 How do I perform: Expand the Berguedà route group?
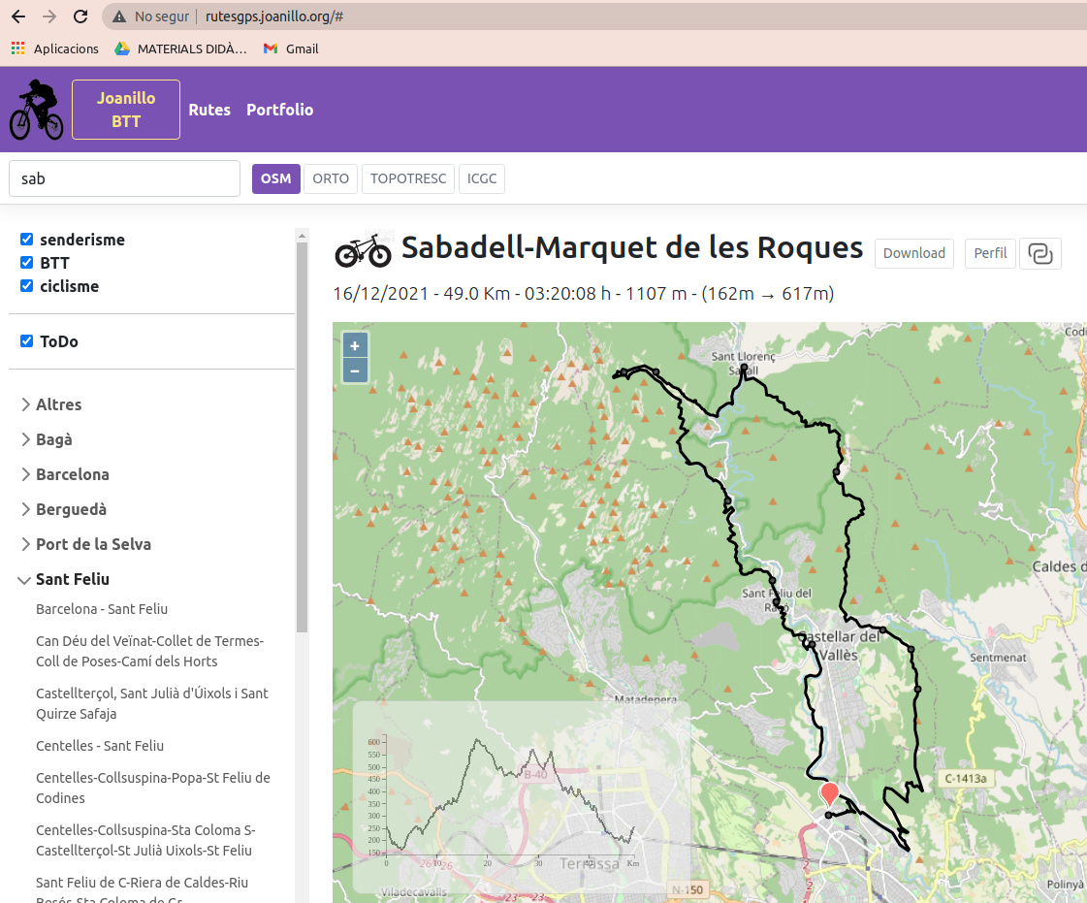[x=71, y=509]
